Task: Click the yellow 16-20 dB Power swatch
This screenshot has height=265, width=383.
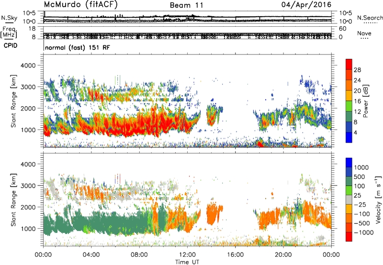Action: tap(349, 96)
